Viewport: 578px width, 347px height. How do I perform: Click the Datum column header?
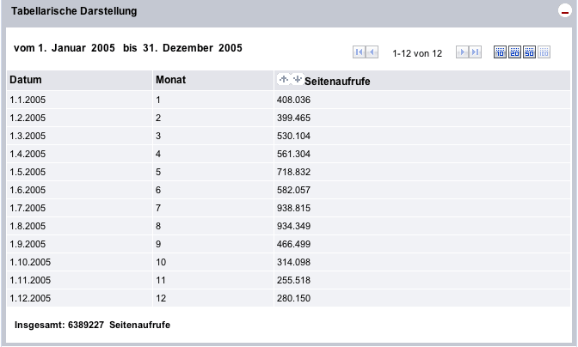point(26,80)
